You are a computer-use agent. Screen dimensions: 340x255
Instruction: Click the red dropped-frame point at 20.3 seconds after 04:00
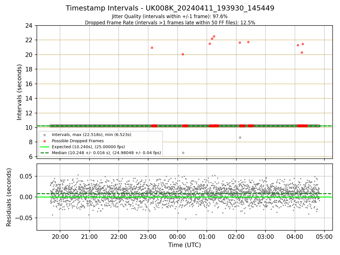(x=302, y=52)
